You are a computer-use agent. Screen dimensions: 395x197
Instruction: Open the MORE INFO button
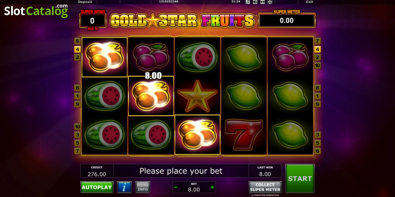point(143,187)
